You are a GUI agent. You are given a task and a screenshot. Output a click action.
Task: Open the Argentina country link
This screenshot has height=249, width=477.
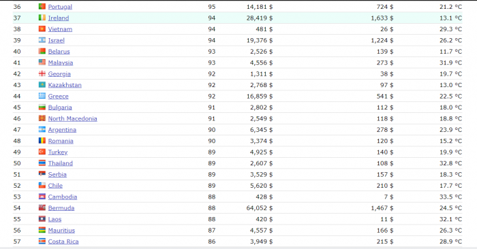(x=62, y=130)
